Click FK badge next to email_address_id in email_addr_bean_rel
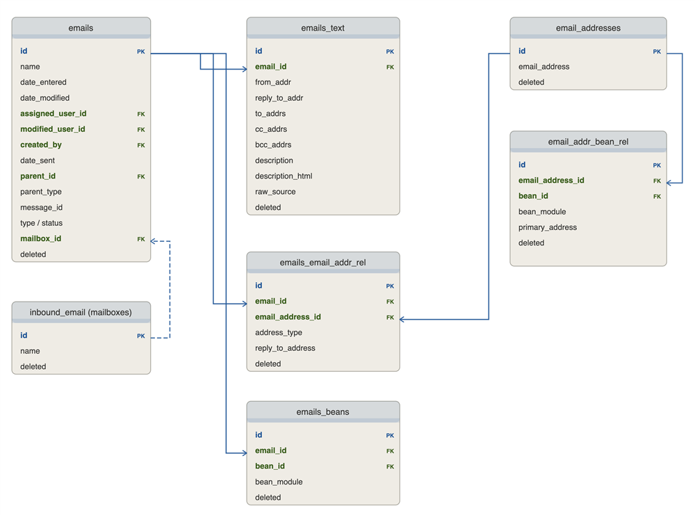 [657, 181]
